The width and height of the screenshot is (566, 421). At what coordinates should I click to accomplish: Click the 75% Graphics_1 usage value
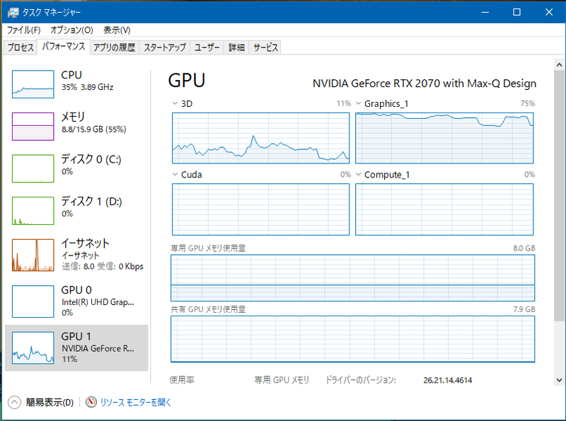pyautogui.click(x=527, y=103)
